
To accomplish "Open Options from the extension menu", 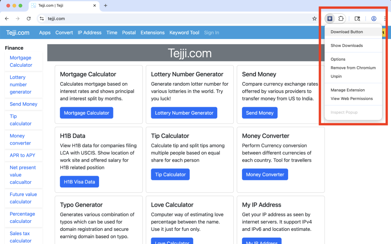I will (x=353, y=59).
